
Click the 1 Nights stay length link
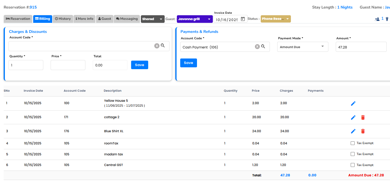tap(345, 7)
